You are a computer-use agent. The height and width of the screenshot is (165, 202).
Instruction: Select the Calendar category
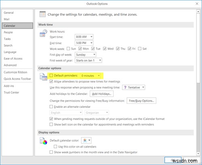[x=17, y=26]
